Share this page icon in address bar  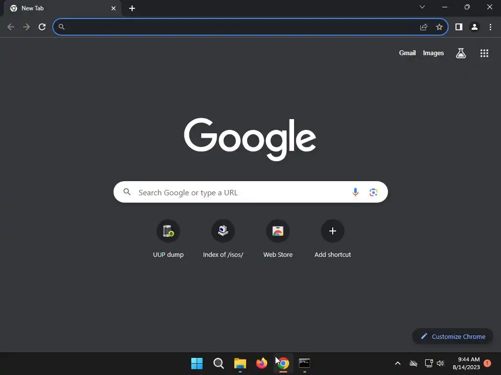[424, 27]
